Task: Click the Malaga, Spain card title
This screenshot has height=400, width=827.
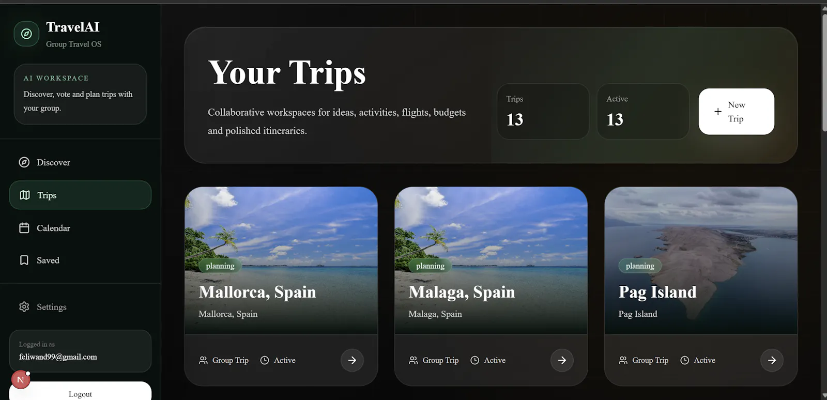Action: tap(462, 293)
